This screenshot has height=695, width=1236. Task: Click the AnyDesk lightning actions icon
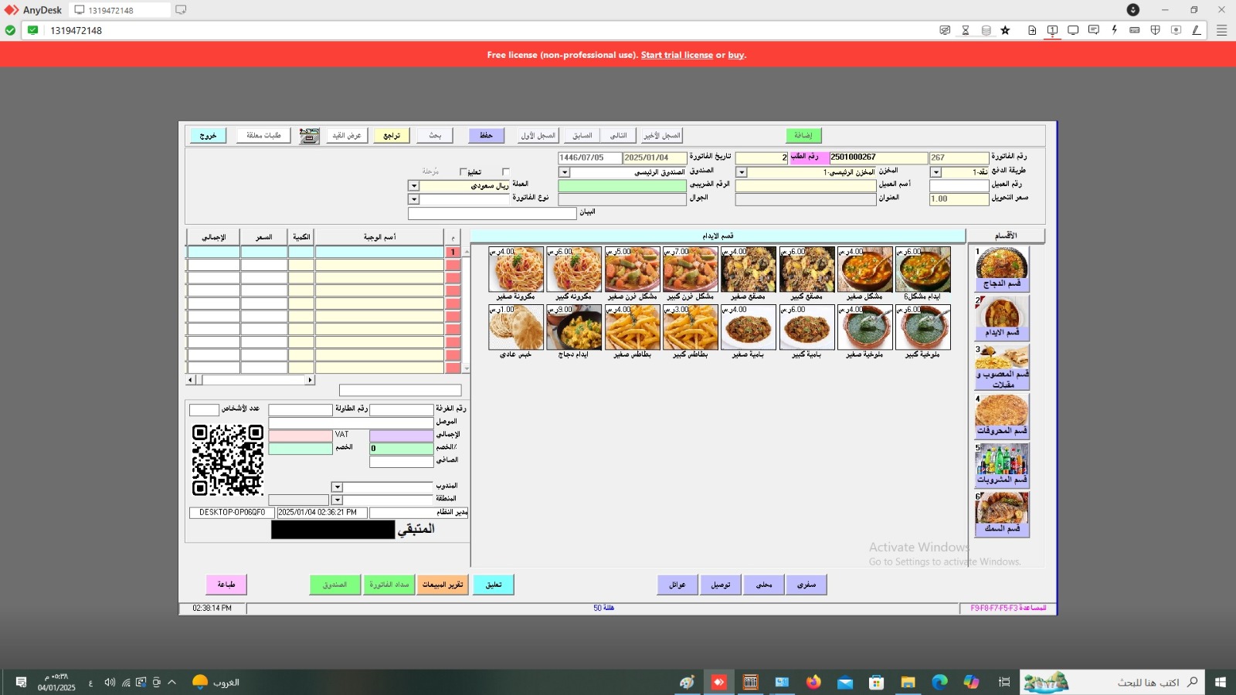pyautogui.click(x=1114, y=30)
